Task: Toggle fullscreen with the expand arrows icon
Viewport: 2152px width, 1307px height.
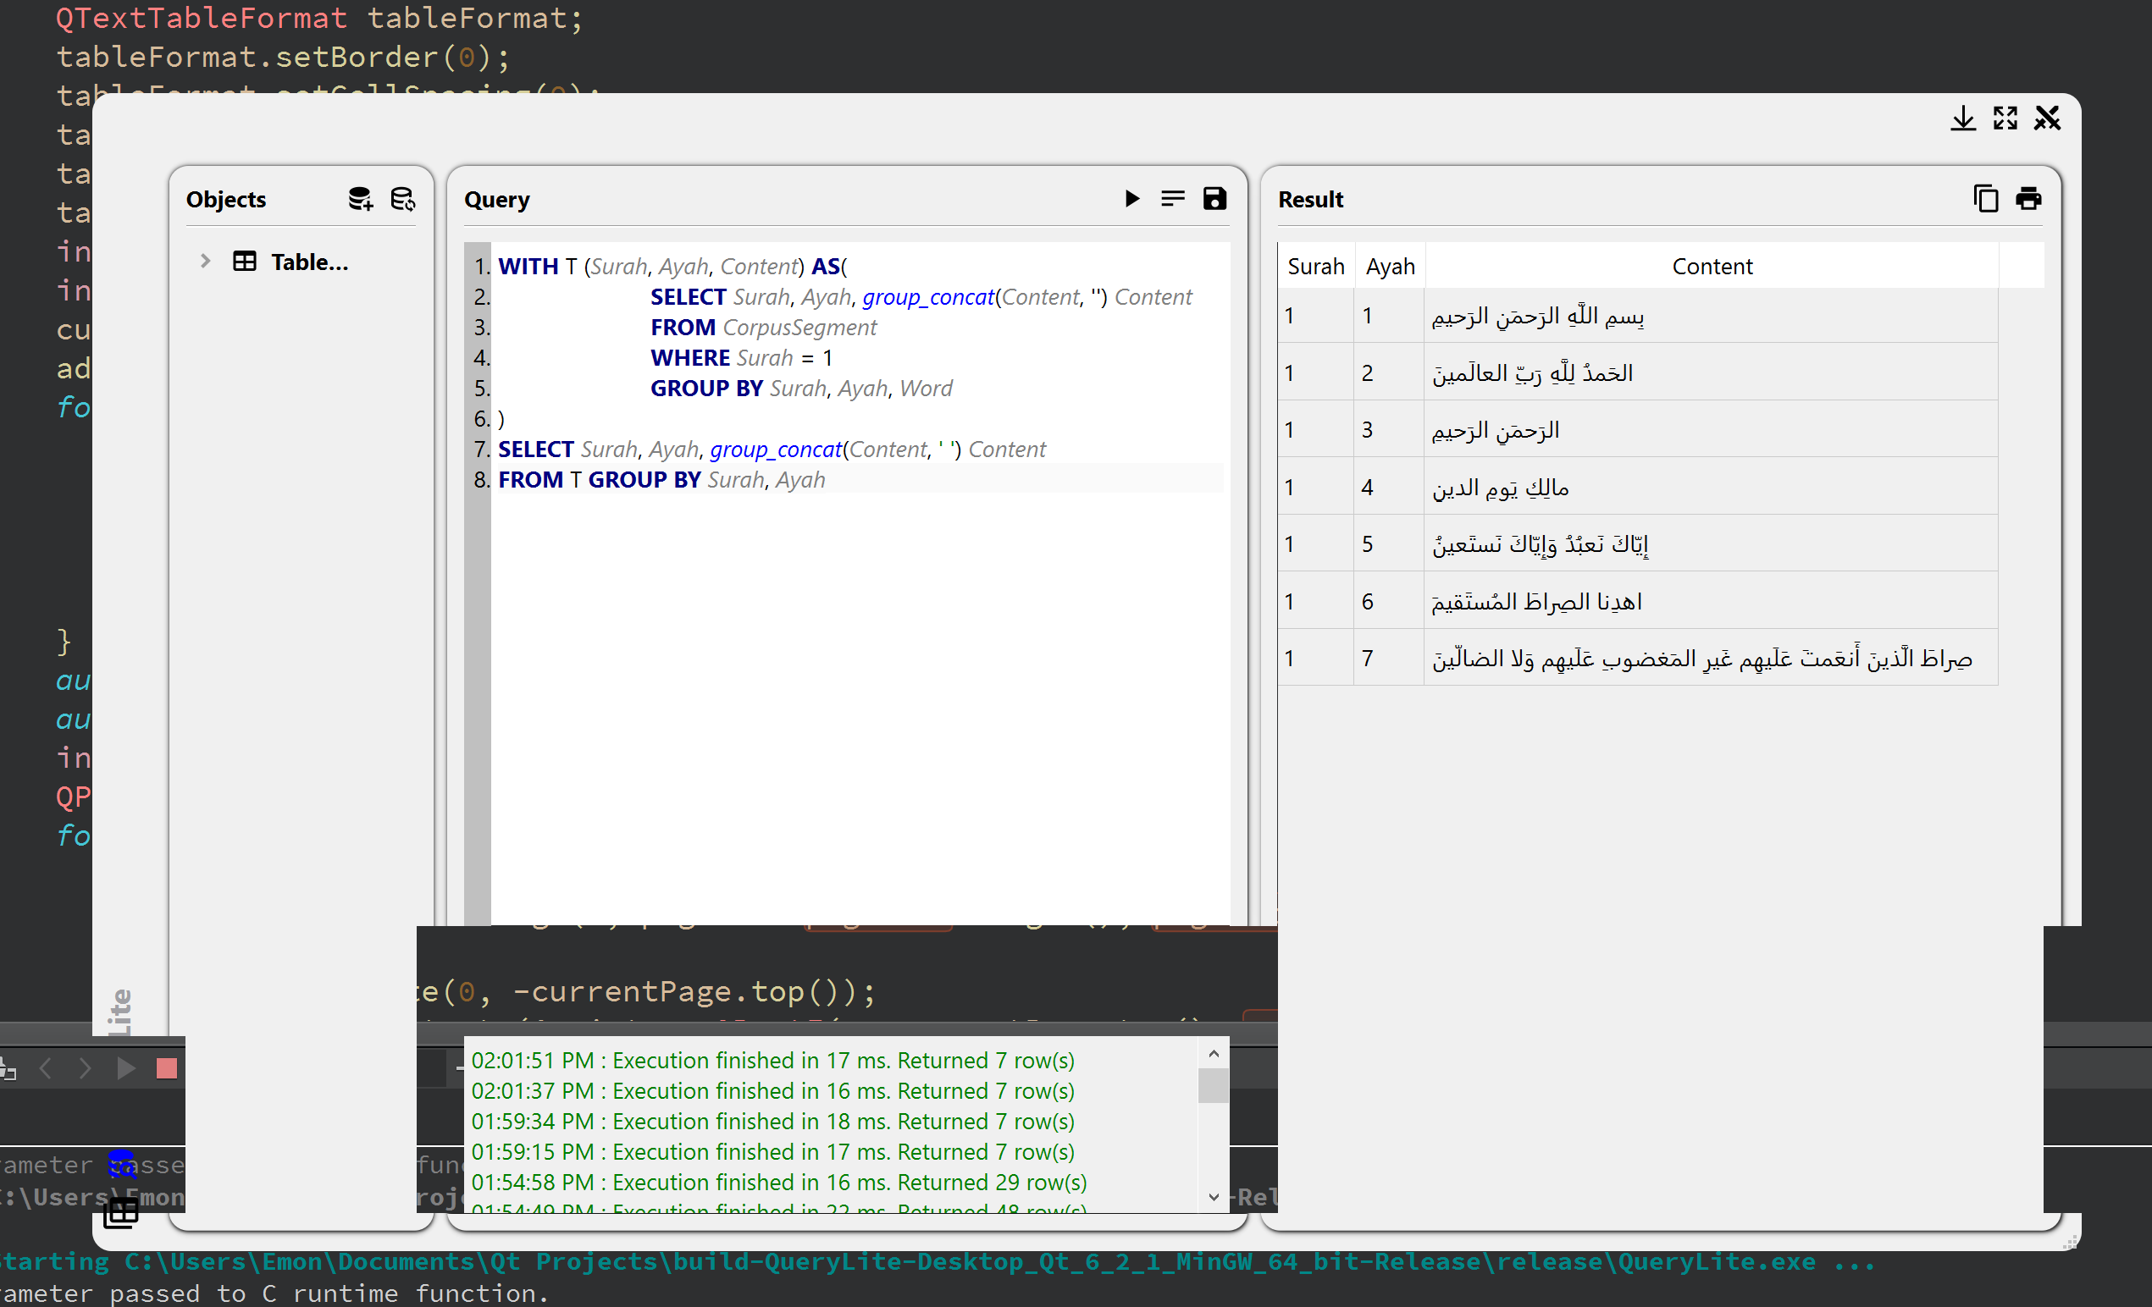Action: [x=2005, y=118]
